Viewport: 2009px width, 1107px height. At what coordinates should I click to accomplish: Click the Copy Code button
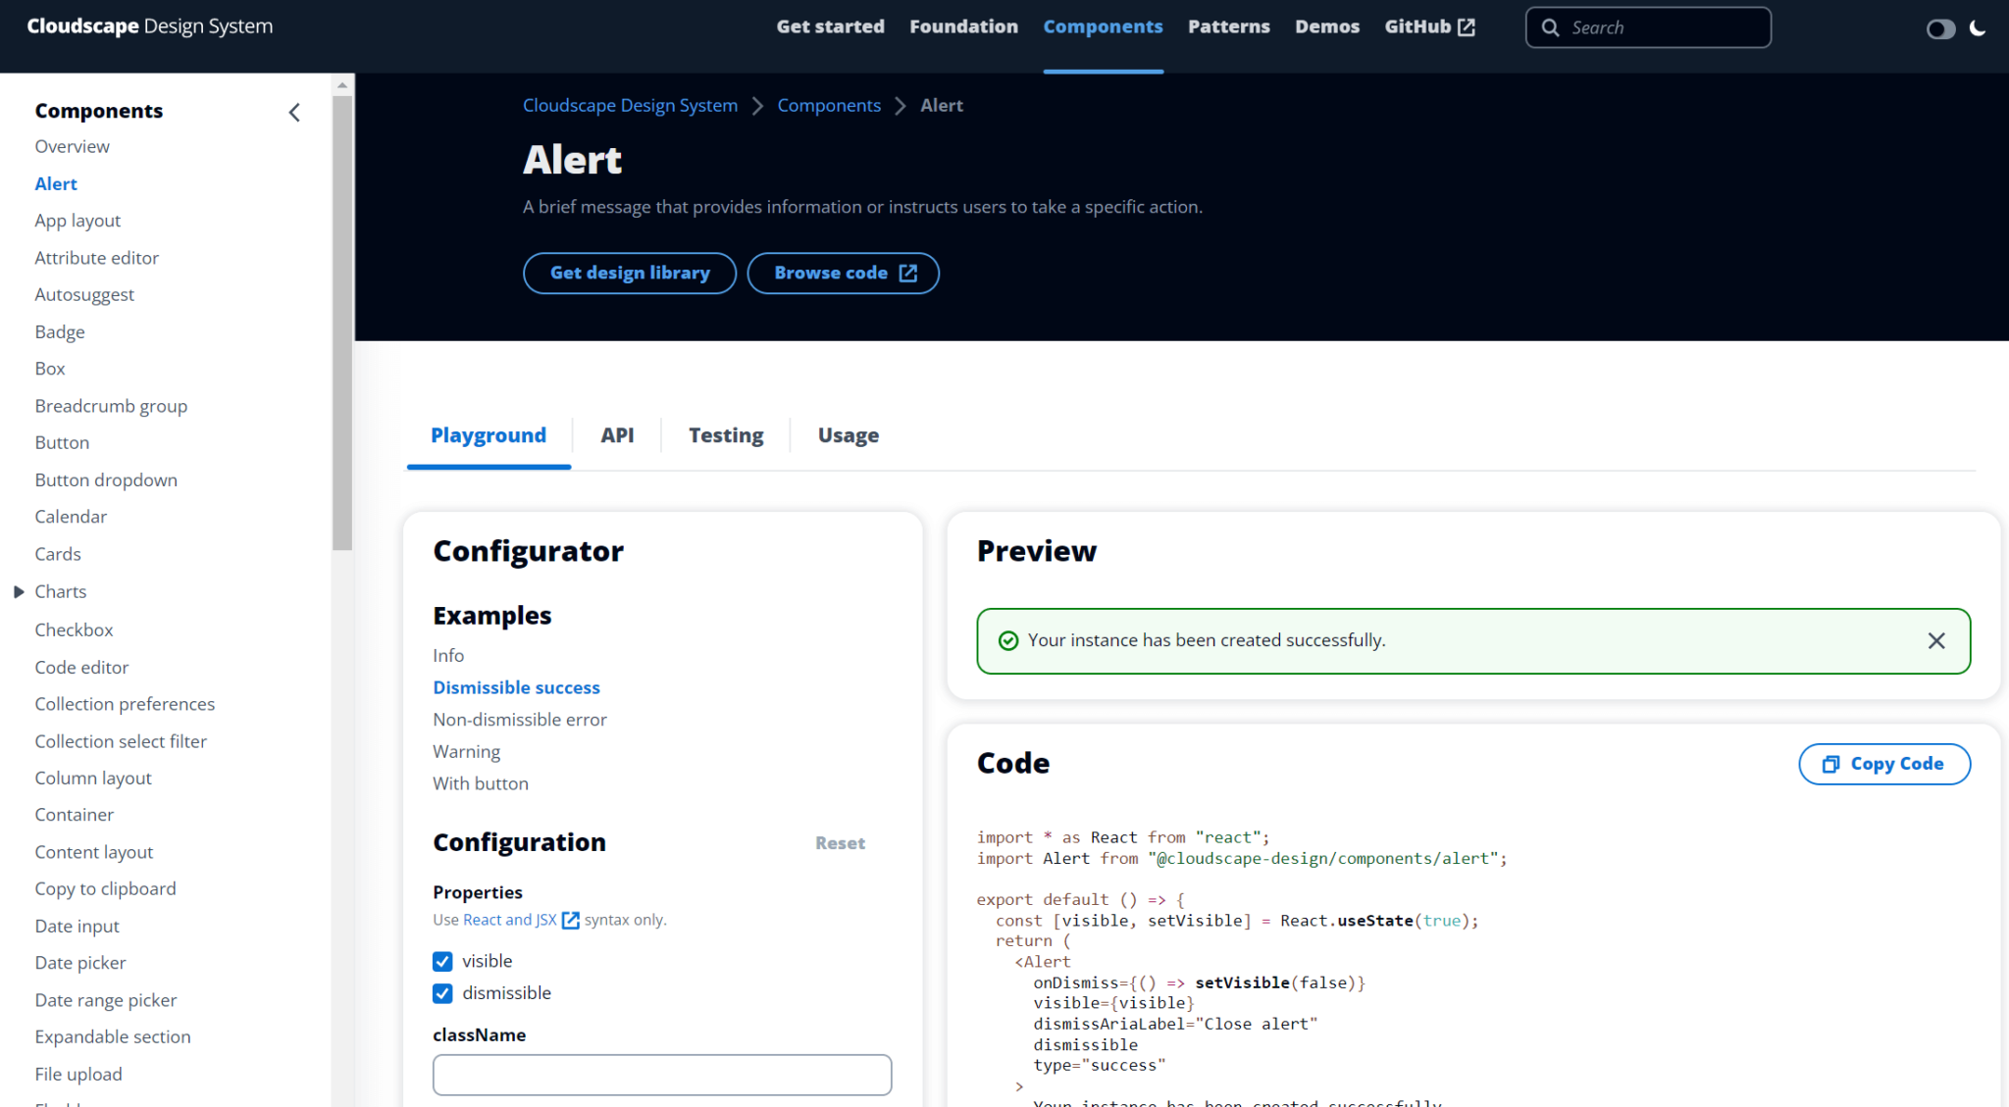pos(1883,764)
